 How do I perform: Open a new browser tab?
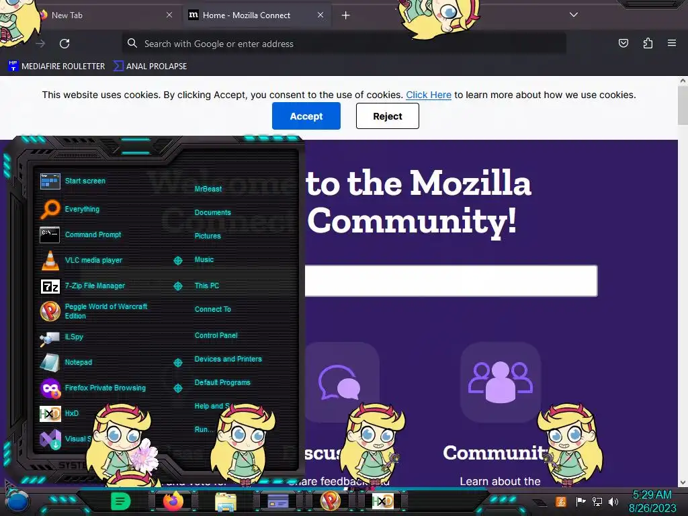346,15
